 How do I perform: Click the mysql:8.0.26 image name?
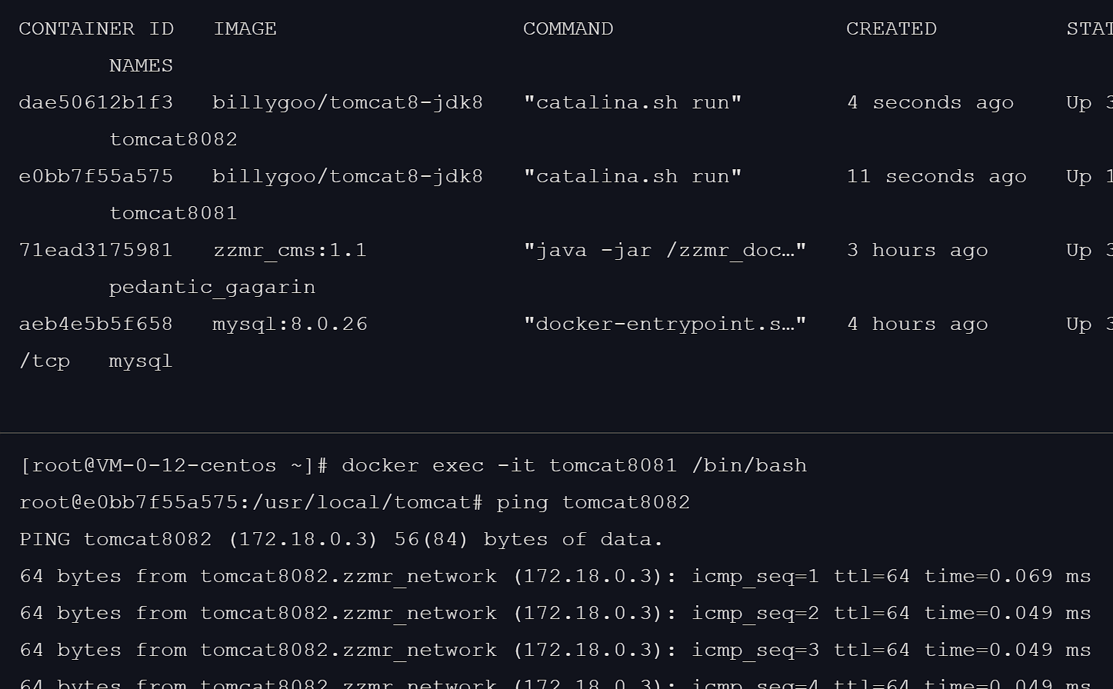290,325
